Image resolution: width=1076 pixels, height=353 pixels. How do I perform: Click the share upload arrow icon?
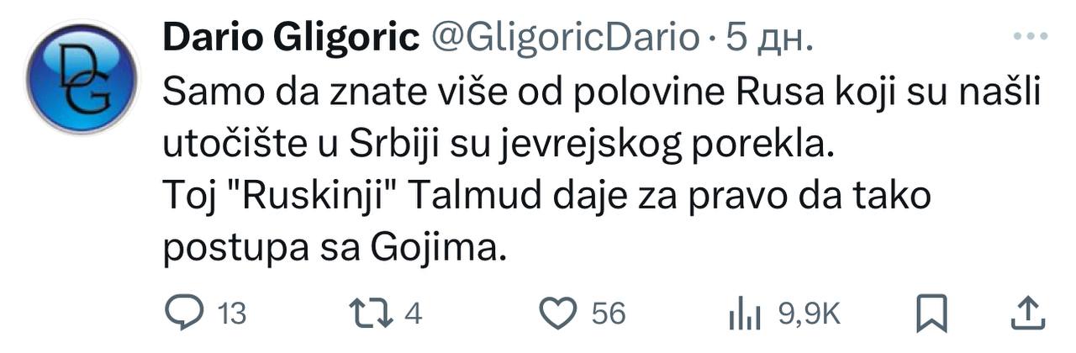(1026, 314)
